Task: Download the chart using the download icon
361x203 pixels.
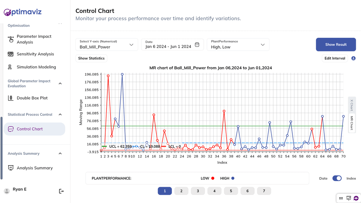Action: [x=353, y=58]
